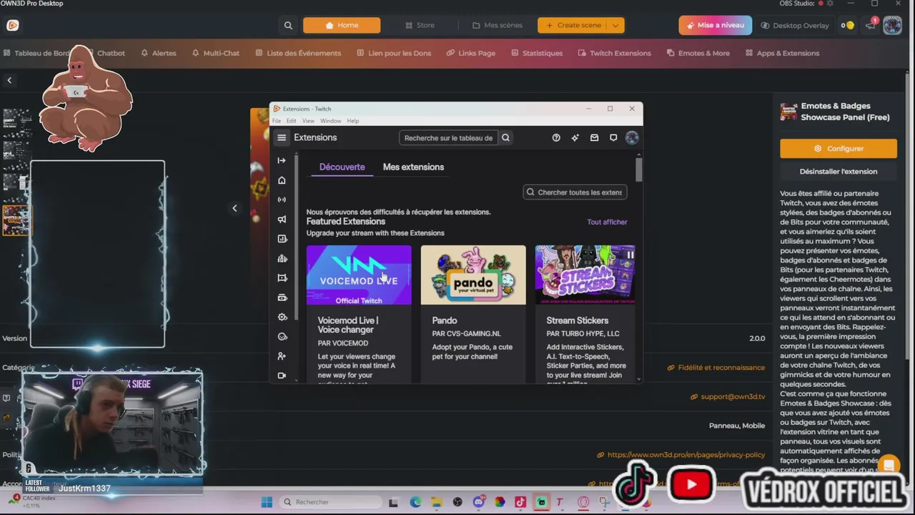This screenshot has height=515, width=915.
Task: Open the View menu in Twitch window
Action: click(308, 121)
